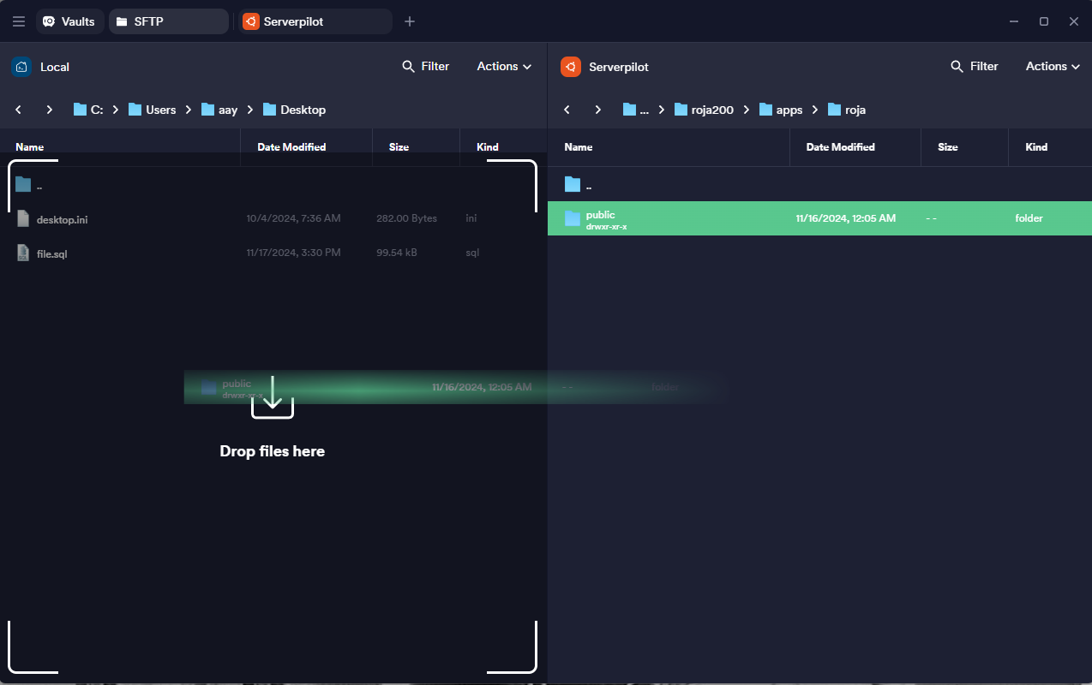Click the parent folder icon in Serverpilot pane

tap(573, 184)
